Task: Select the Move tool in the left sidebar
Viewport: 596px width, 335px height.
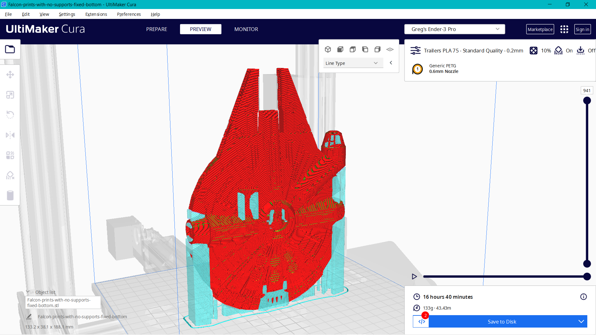Action: pos(10,74)
